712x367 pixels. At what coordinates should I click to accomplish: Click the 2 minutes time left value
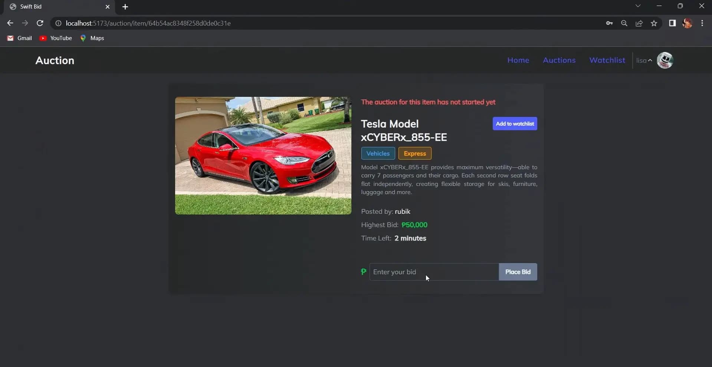(x=410, y=238)
